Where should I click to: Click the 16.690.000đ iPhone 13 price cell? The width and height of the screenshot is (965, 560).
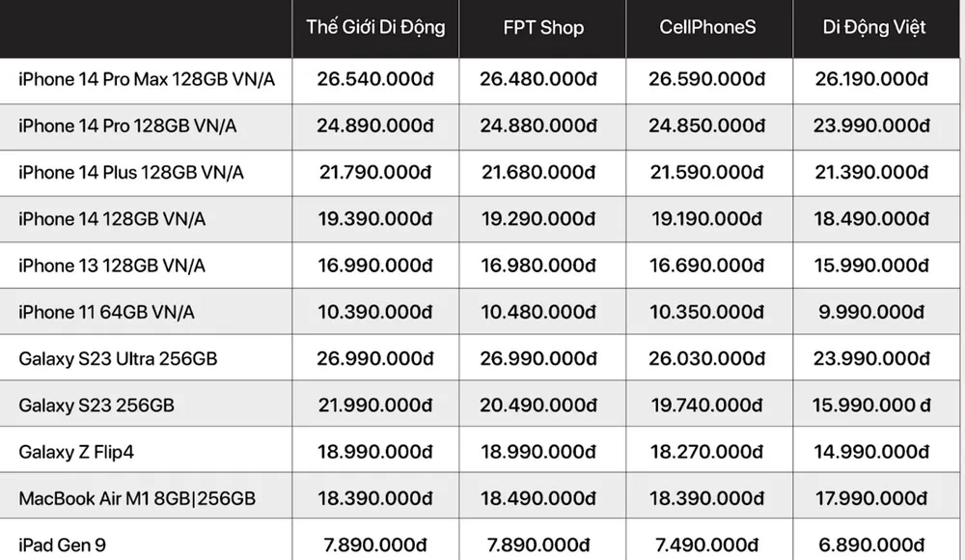[707, 266]
